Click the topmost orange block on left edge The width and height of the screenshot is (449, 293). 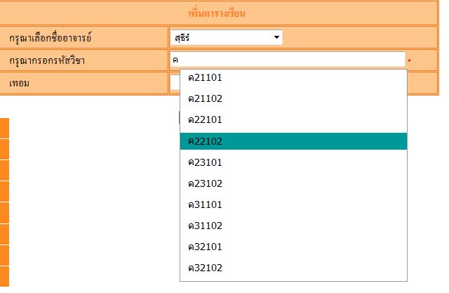pyautogui.click(x=4, y=128)
